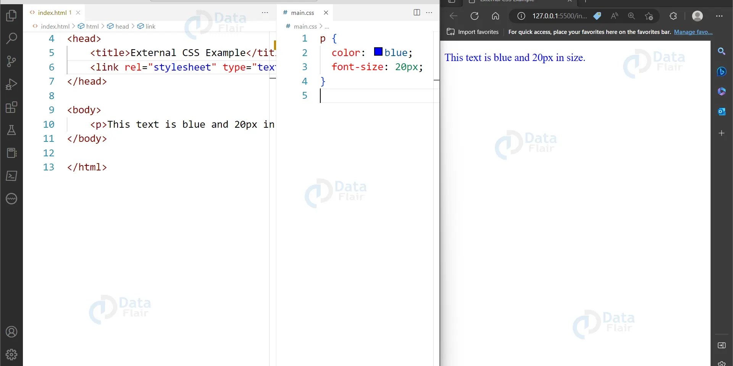Click the paragraph code on line 10
This screenshot has width=733, height=366.
182,124
